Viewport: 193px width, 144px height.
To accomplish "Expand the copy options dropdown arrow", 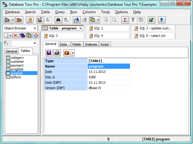I will tap(98, 20).
